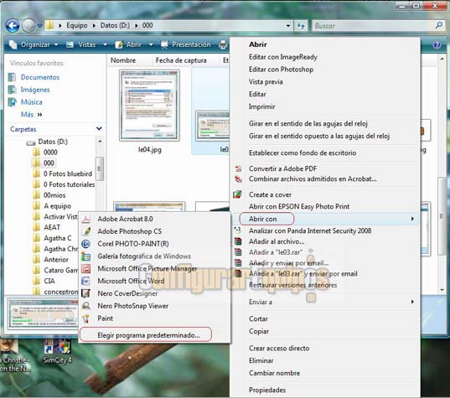Choose Editar con Photoshop
This screenshot has height=398, width=450.
click(281, 70)
